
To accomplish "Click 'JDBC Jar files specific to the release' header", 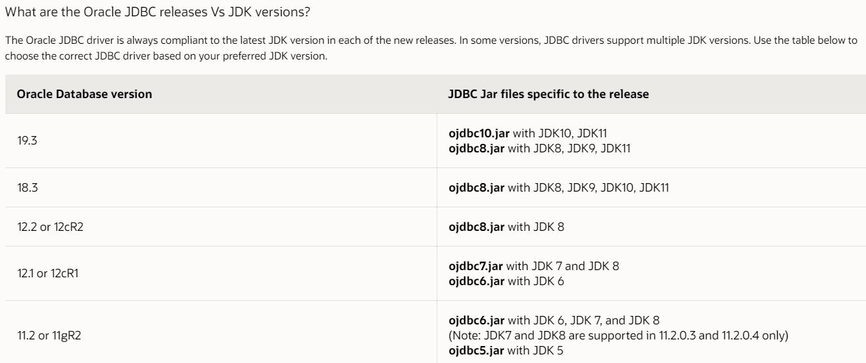I will (x=548, y=94).
